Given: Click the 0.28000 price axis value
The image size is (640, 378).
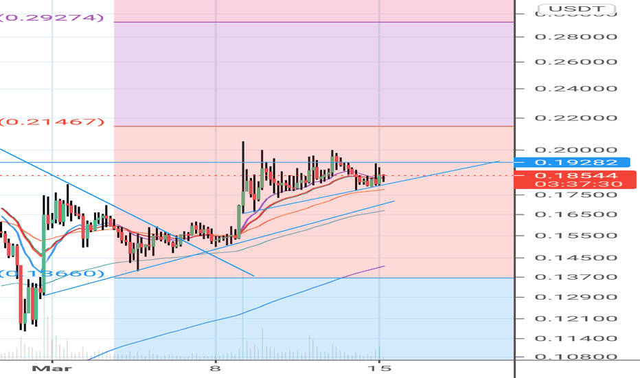Looking at the screenshot, I should (x=576, y=37).
